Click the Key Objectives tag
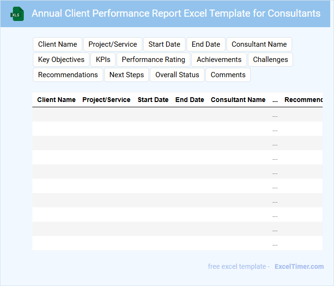The height and width of the screenshot is (286, 334). pos(61,60)
